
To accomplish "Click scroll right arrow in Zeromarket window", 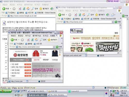I will pos(59,78).
